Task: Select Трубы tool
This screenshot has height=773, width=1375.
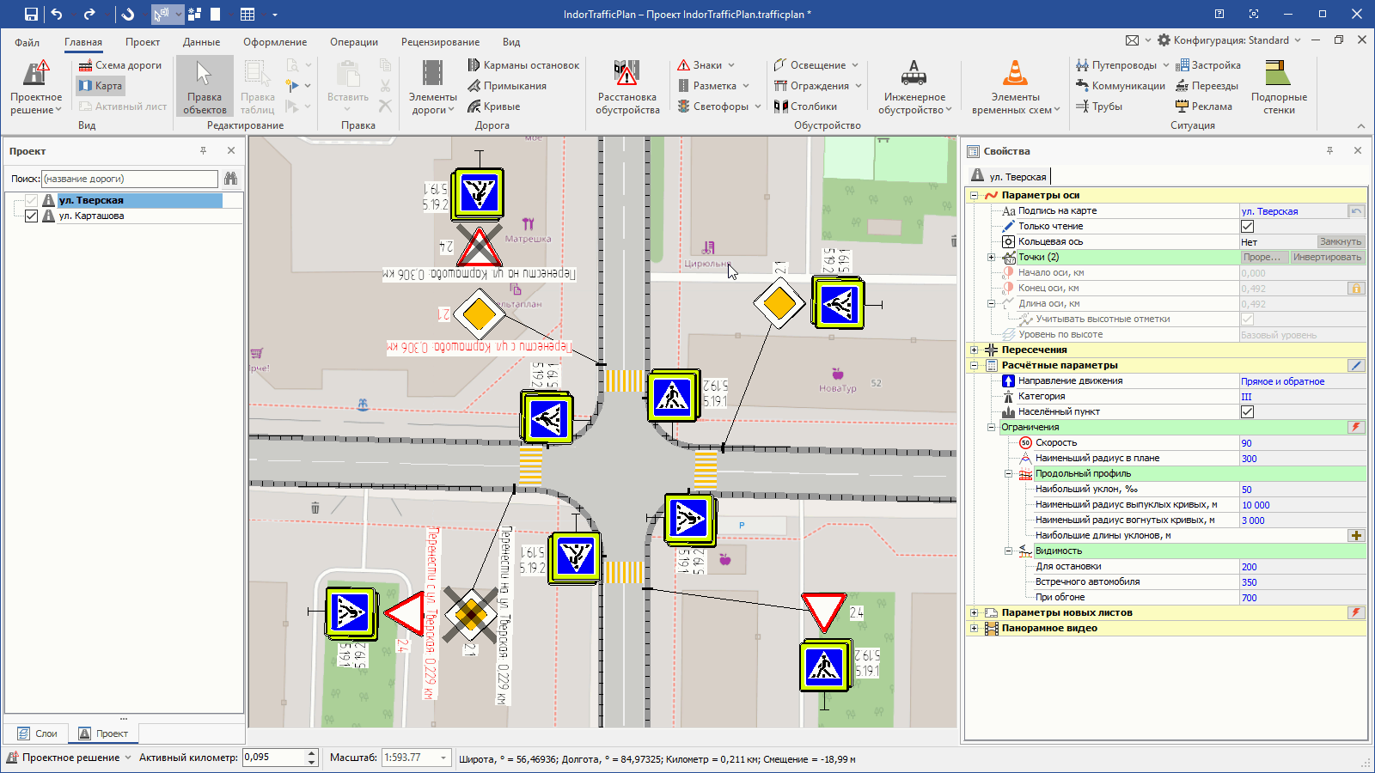Action: click(x=1099, y=107)
